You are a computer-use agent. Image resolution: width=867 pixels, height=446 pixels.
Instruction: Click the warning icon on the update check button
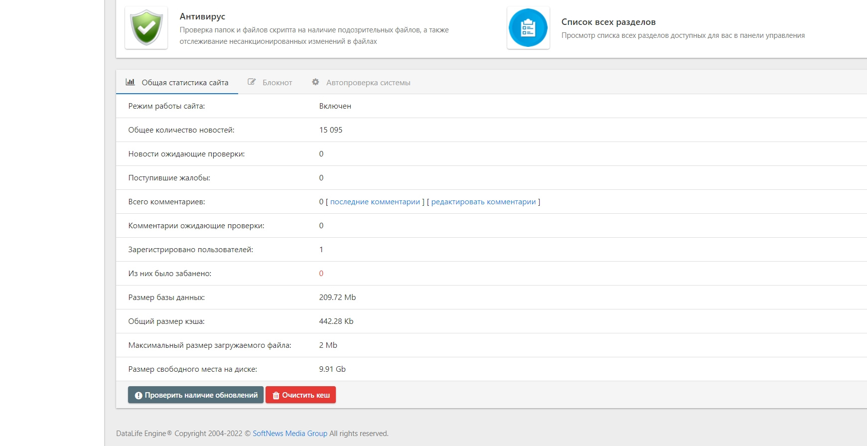(x=139, y=395)
